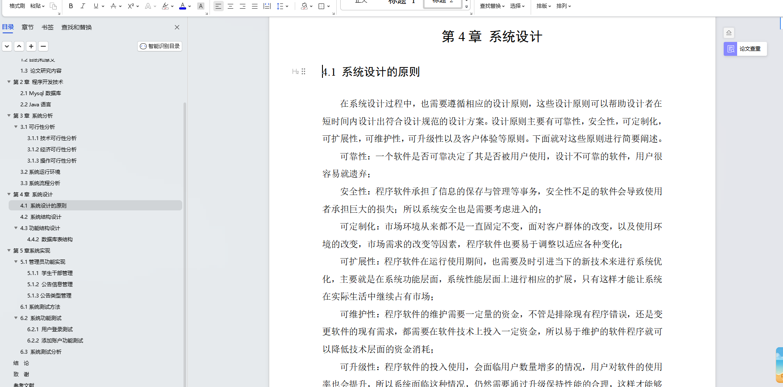783x387 pixels.
Task: Open borders dropdown arrow
Action: (329, 6)
